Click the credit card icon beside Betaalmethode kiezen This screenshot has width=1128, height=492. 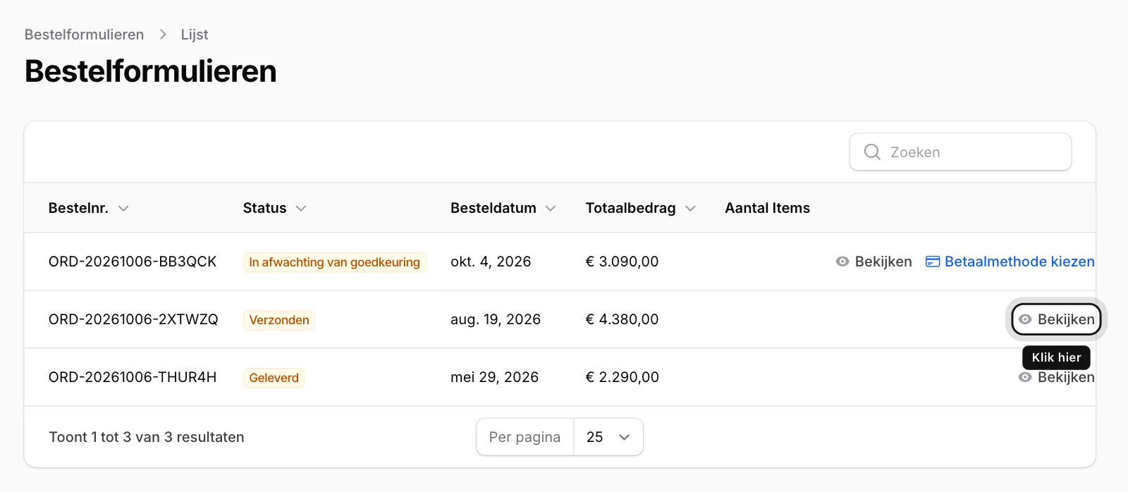click(933, 262)
